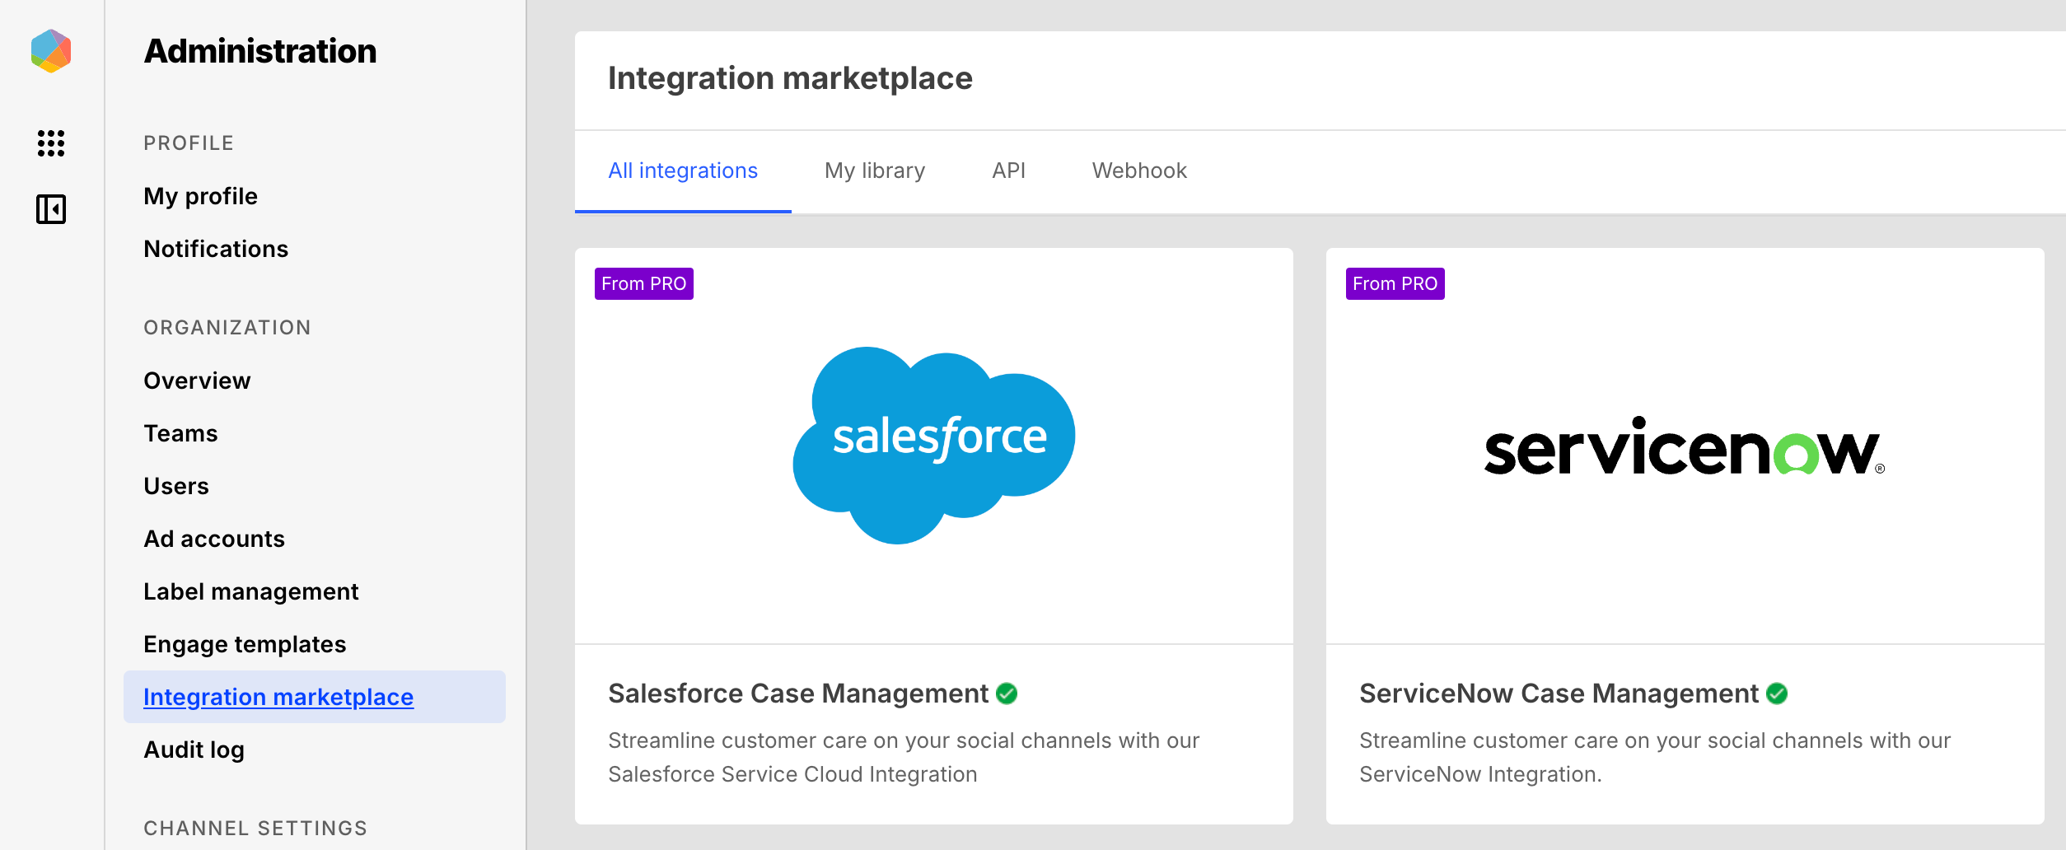Open organization Overview page
Image resolution: width=2066 pixels, height=850 pixels.
click(x=197, y=381)
